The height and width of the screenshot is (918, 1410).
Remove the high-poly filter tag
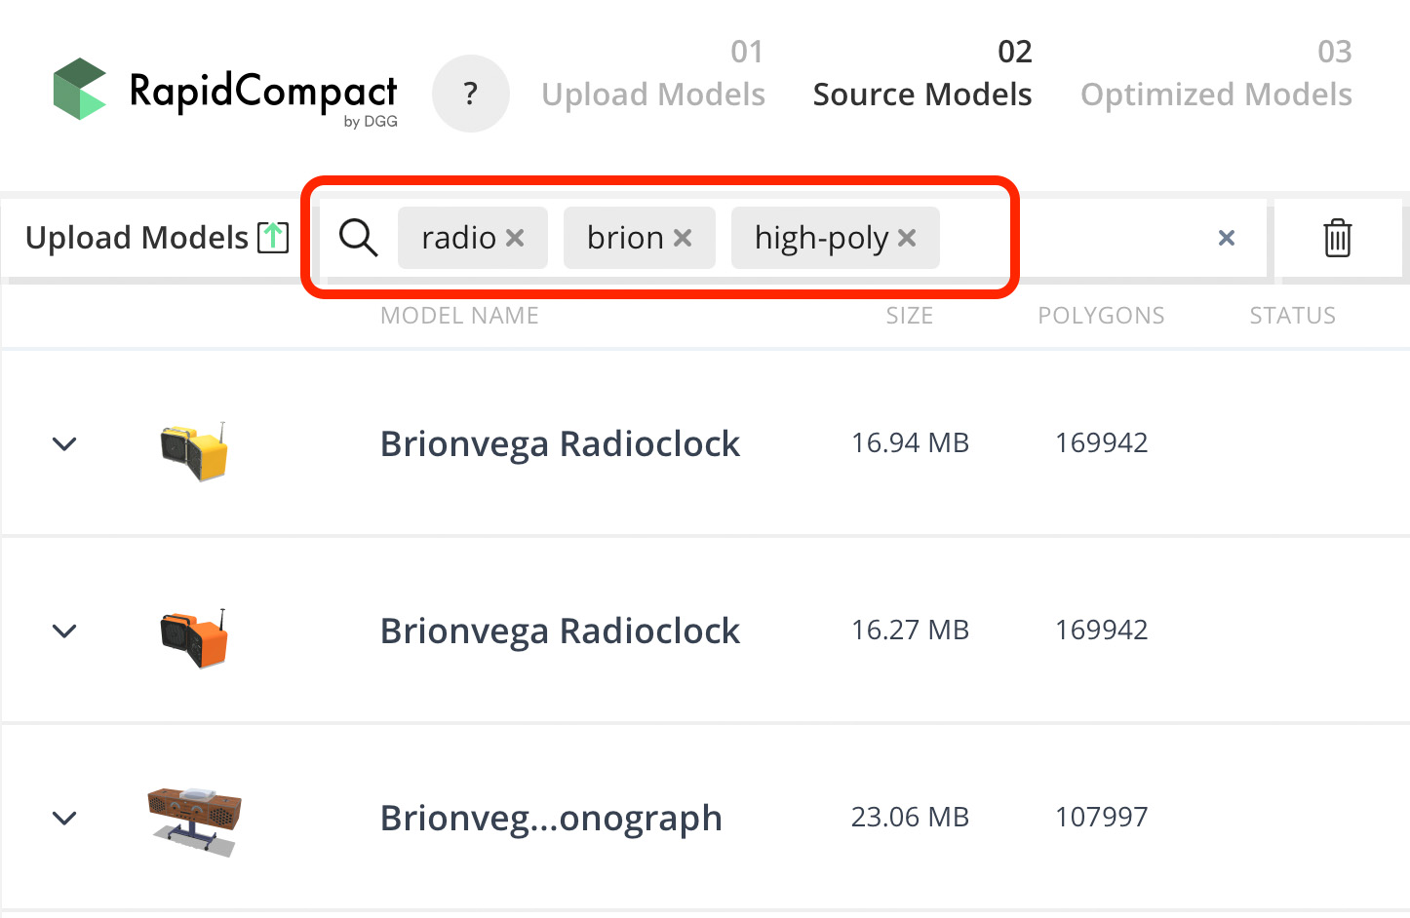907,238
